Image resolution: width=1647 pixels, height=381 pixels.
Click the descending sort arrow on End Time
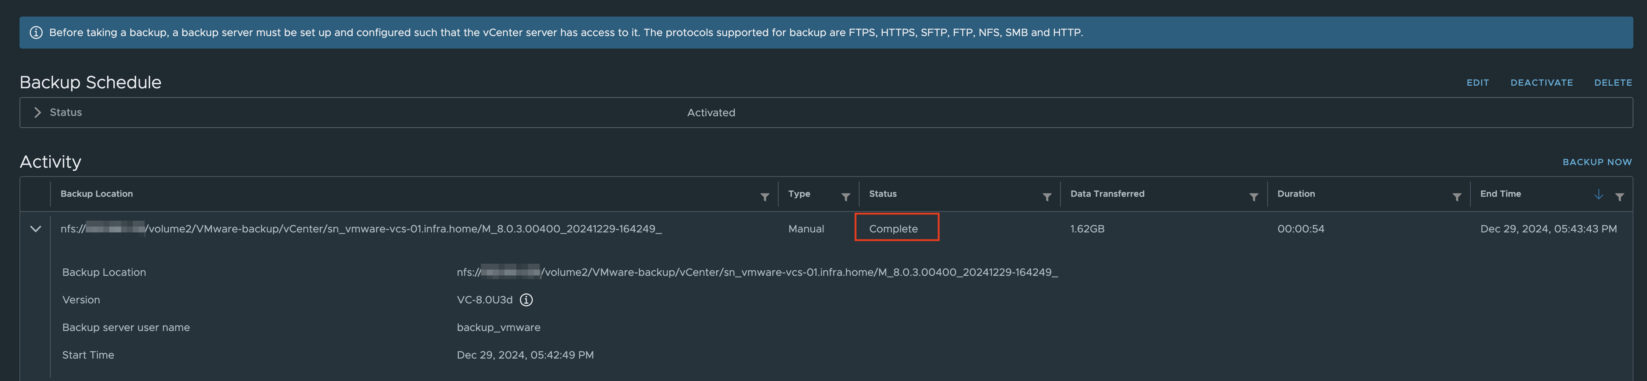(x=1598, y=194)
